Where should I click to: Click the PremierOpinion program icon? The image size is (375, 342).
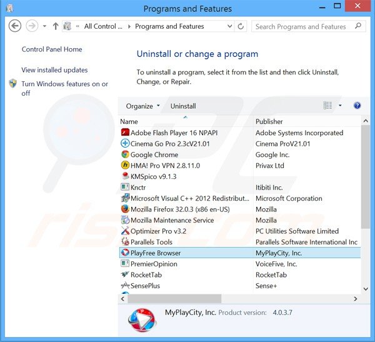coord(125,263)
